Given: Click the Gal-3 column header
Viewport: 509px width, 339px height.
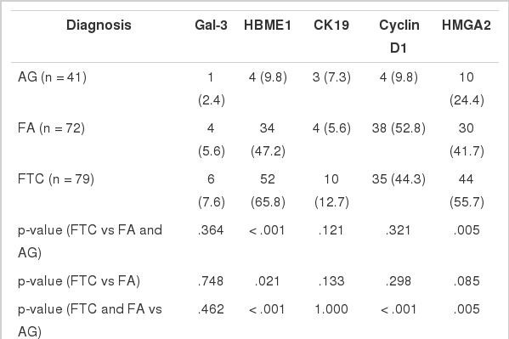Looking at the screenshot, I should click(x=211, y=25).
